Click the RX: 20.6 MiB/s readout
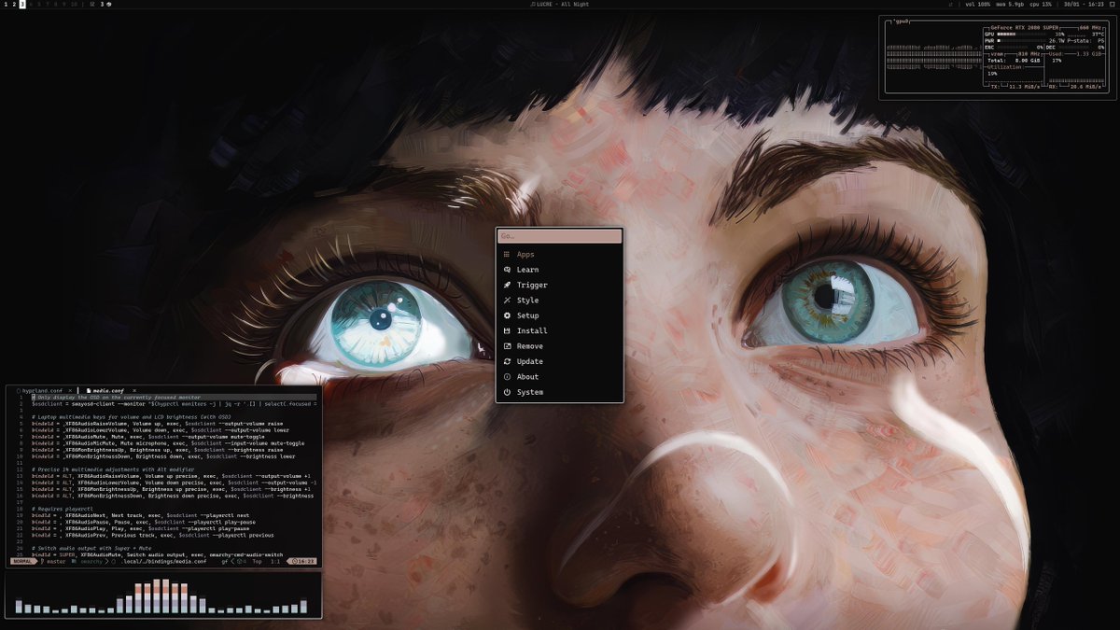 click(x=1076, y=86)
